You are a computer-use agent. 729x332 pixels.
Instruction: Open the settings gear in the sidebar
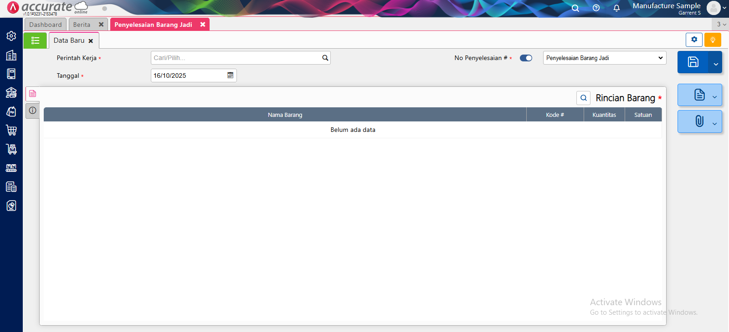click(x=11, y=36)
